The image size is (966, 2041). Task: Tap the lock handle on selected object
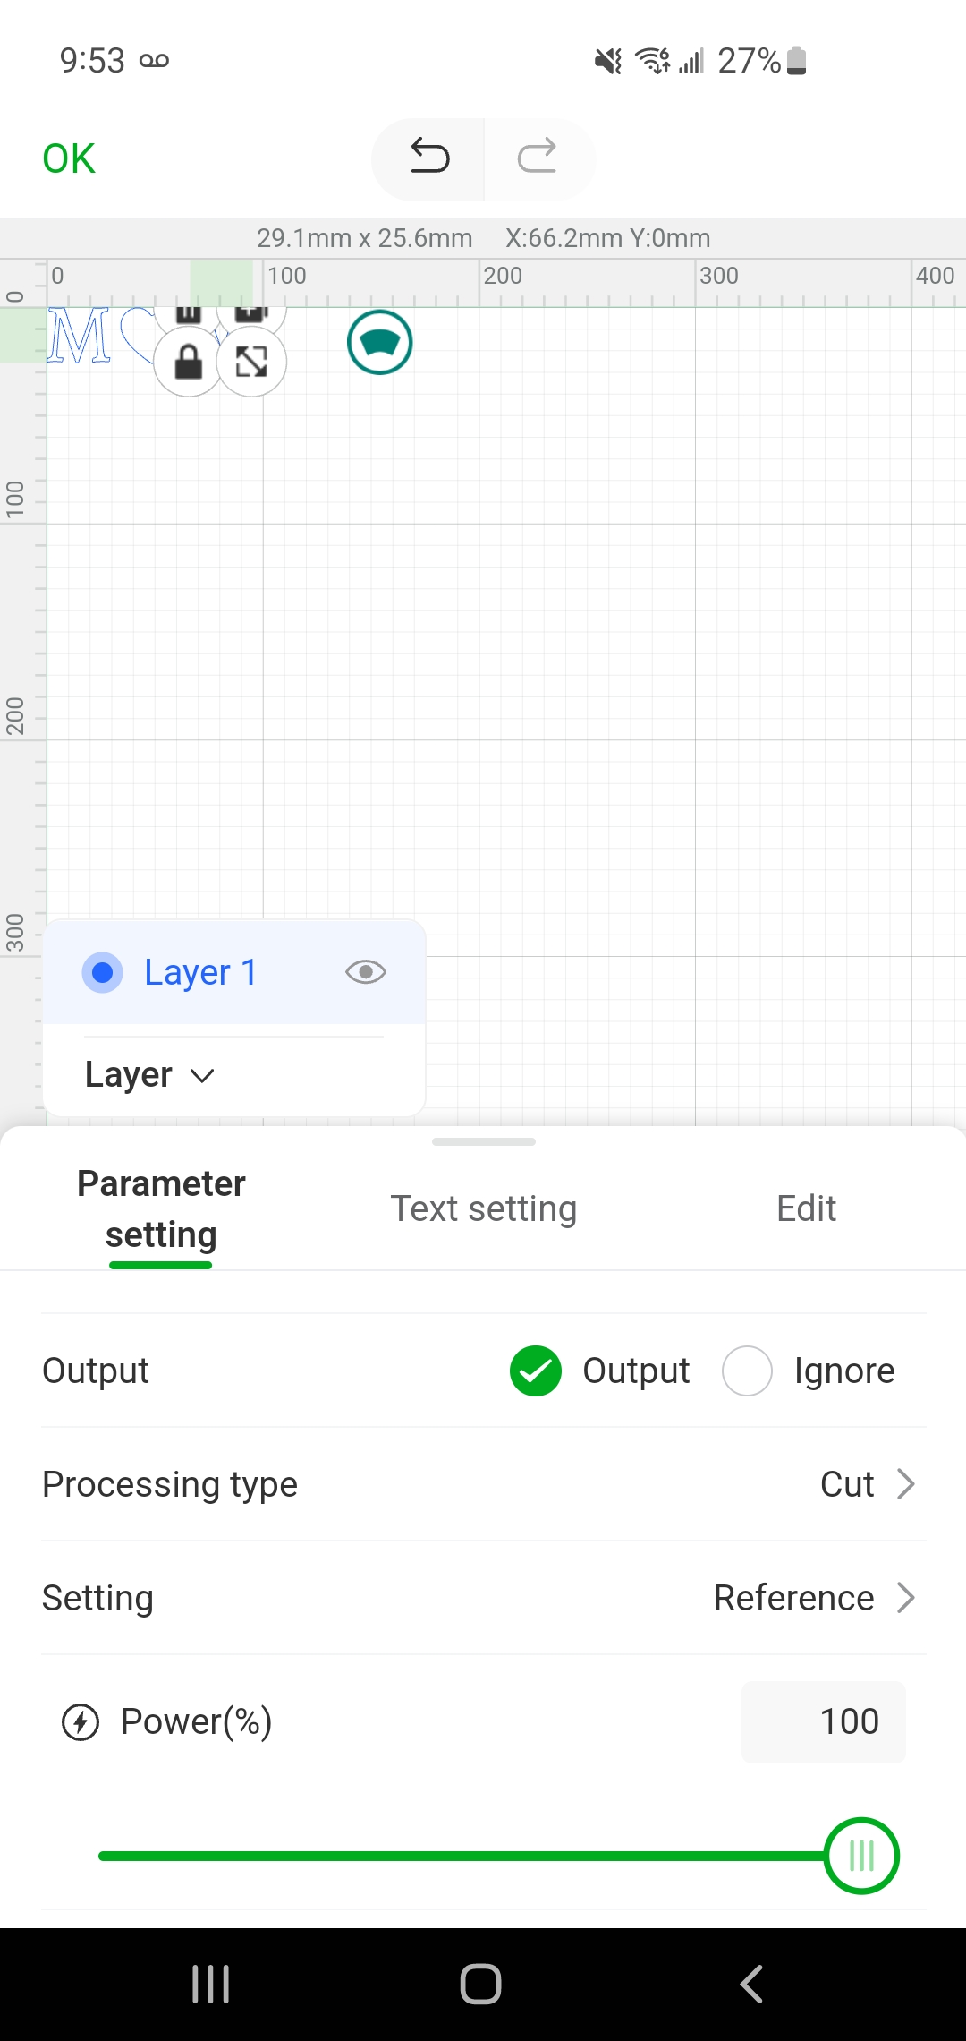click(x=188, y=363)
